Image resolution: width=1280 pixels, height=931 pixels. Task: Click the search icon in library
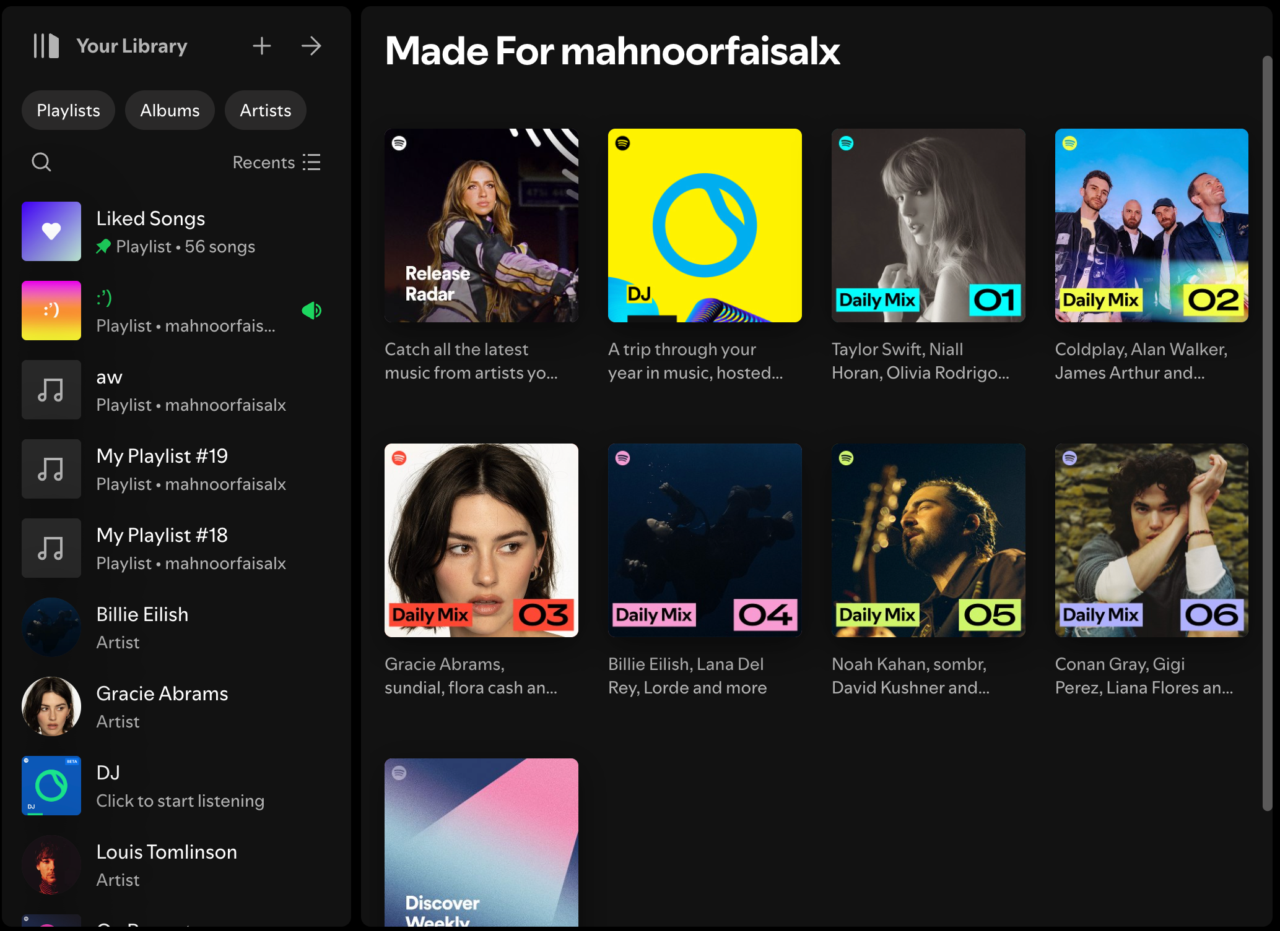click(41, 161)
